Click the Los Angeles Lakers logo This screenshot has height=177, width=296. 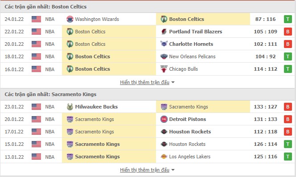(x=164, y=157)
